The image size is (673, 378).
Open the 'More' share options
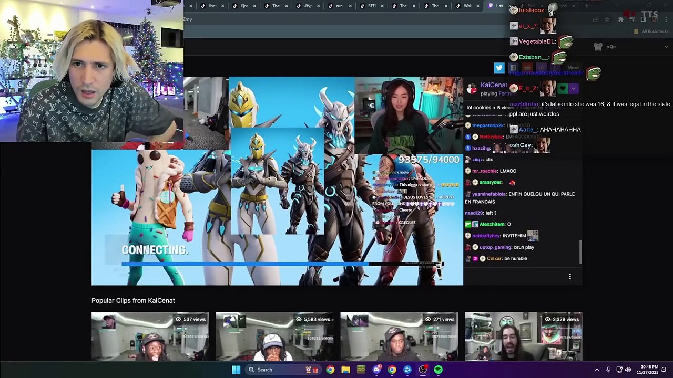pos(573,68)
